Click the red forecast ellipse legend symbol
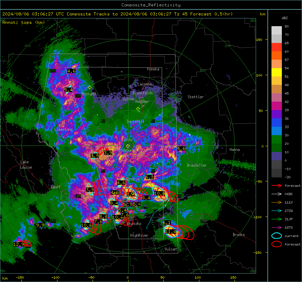The image size is (302, 282). pos(276,244)
